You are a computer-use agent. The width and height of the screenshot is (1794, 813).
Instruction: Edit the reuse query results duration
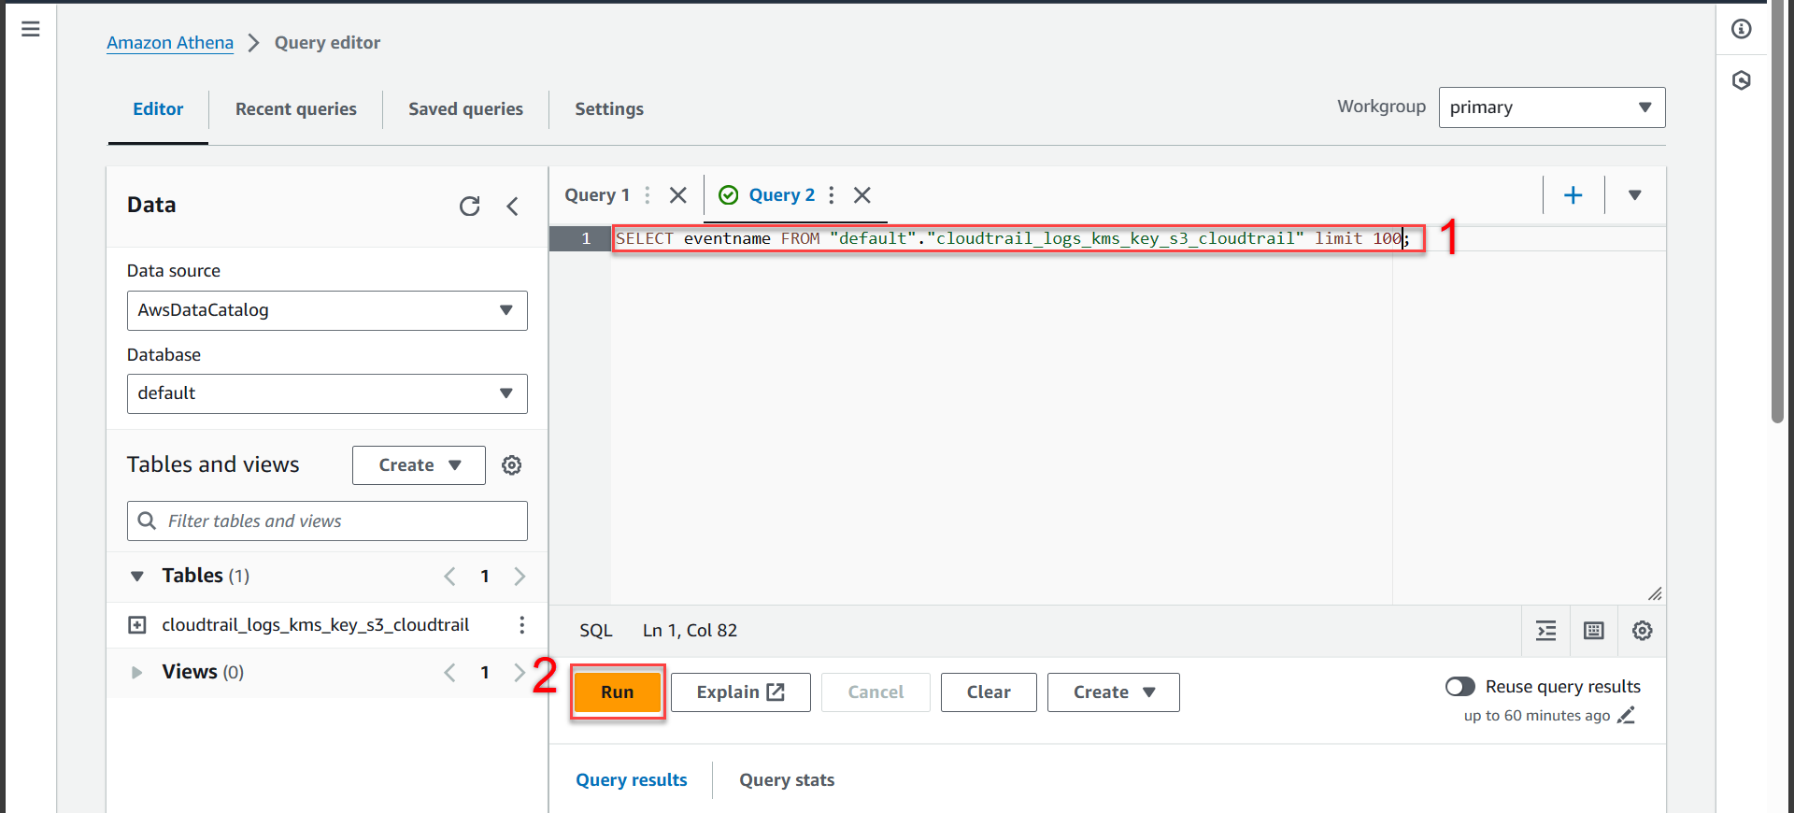pos(1627,716)
